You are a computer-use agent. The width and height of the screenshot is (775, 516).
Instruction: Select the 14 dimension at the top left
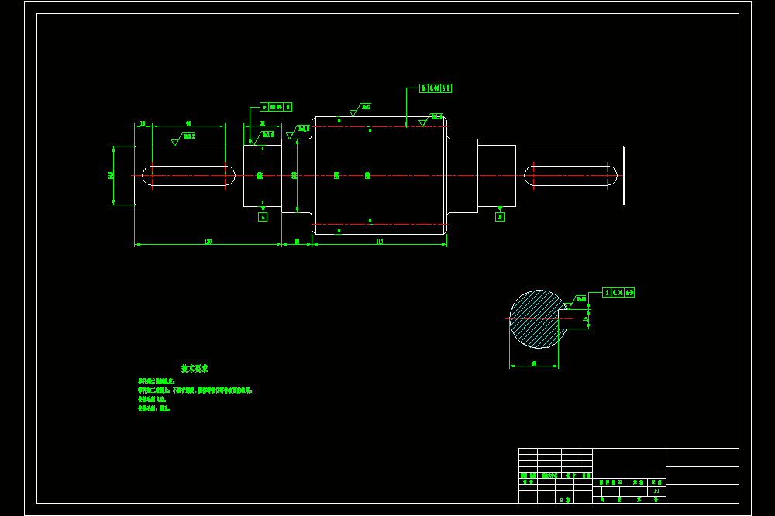pyautogui.click(x=143, y=123)
